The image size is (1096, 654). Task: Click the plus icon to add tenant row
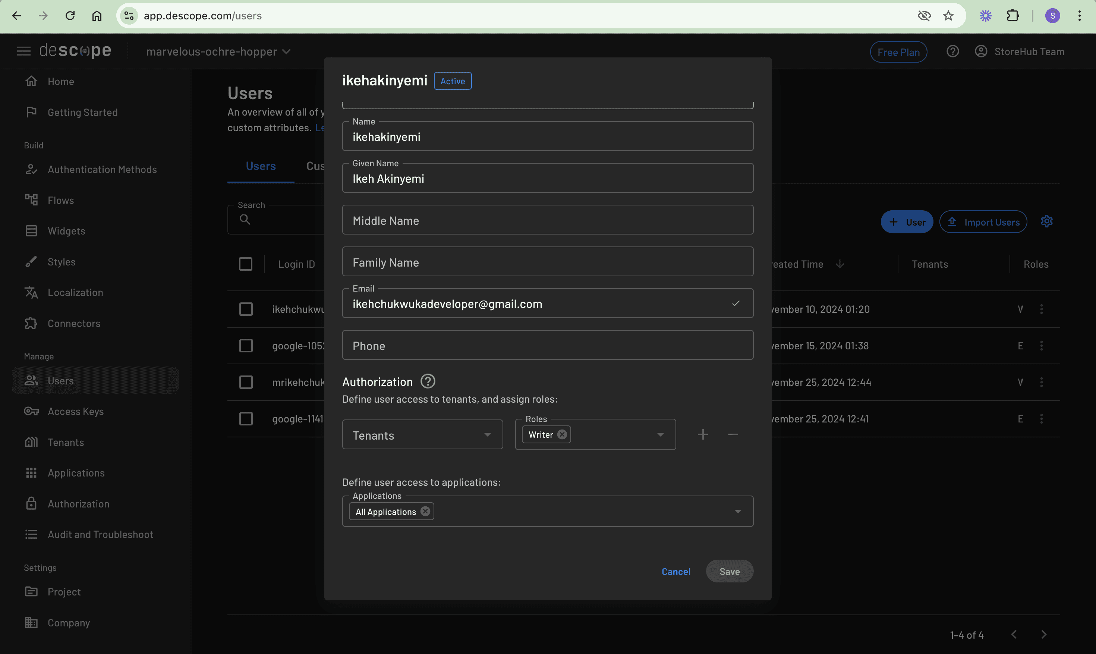click(x=703, y=434)
